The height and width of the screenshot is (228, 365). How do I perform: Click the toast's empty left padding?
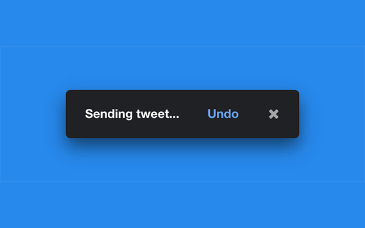click(x=75, y=114)
